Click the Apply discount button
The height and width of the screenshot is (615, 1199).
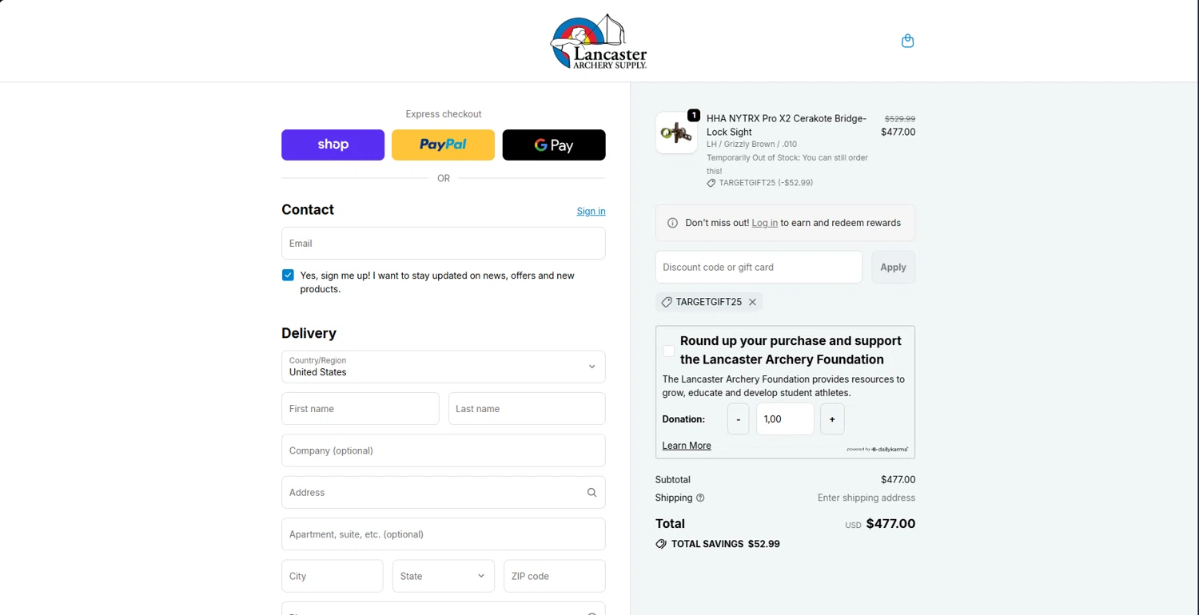pos(893,267)
